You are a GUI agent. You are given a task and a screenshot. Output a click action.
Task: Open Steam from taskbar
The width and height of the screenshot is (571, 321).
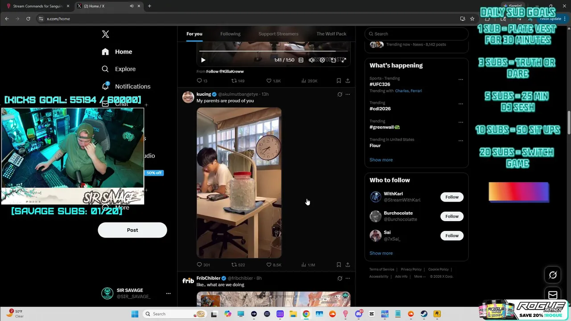[x=424, y=314]
